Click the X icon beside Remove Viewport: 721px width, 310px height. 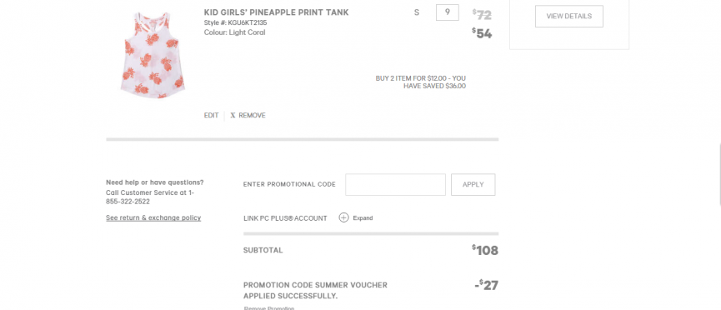233,116
